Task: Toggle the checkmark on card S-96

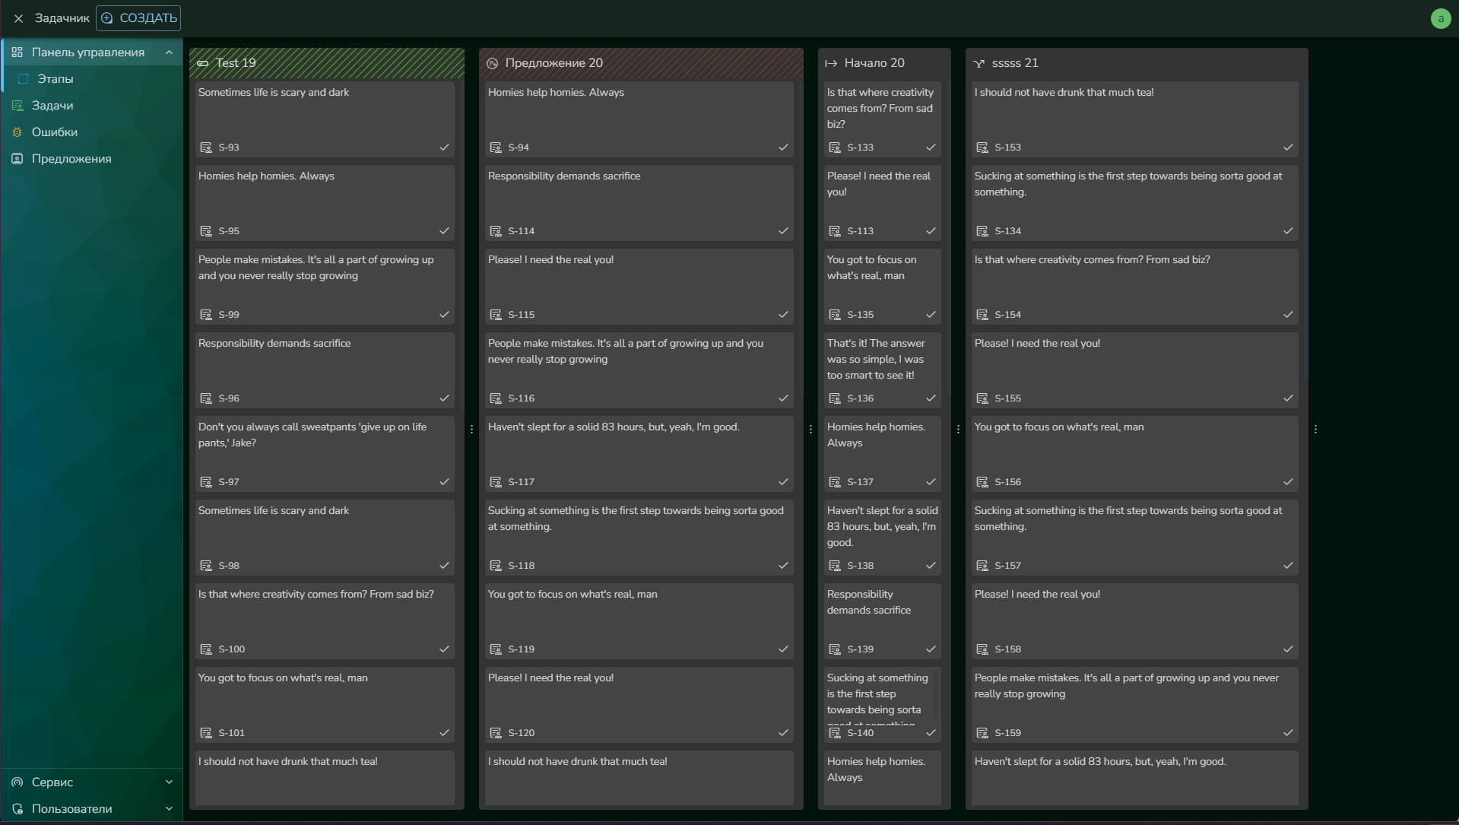Action: point(444,398)
